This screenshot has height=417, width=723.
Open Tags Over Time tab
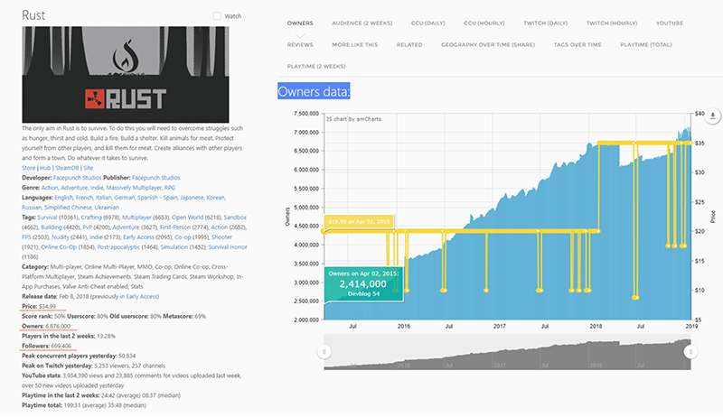(x=577, y=44)
